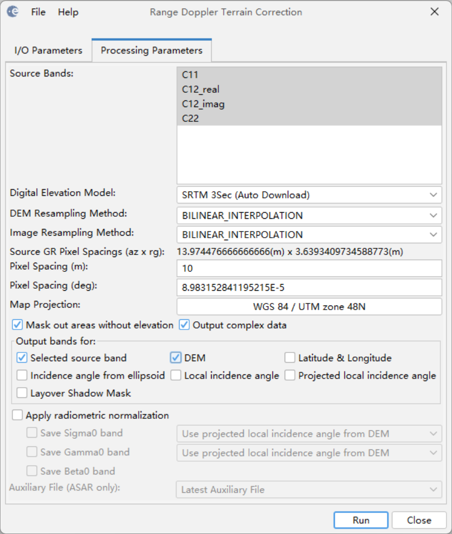Click the Pixel Spacing (m) field
452x534 pixels.
click(x=309, y=268)
